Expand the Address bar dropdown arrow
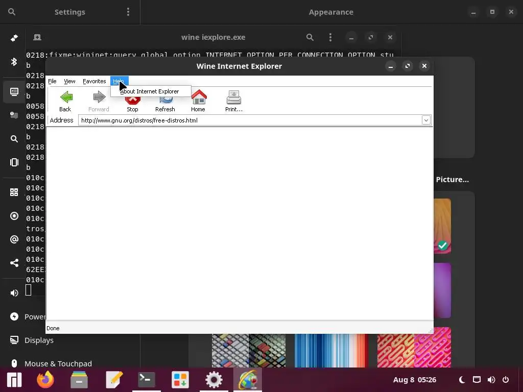This screenshot has height=392, width=523. [x=426, y=120]
